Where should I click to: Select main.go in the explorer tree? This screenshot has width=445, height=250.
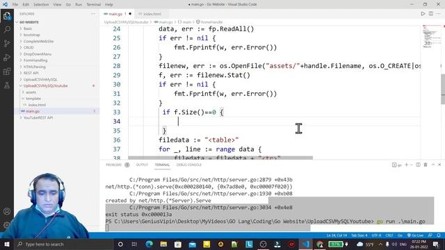pos(33,111)
